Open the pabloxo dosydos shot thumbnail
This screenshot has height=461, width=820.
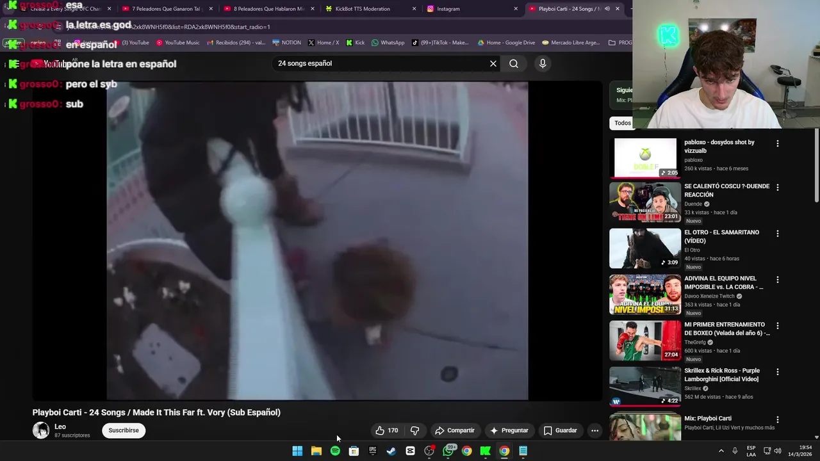(645, 158)
